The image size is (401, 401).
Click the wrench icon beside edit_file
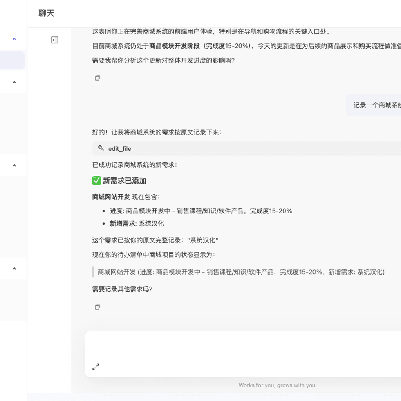click(101, 148)
